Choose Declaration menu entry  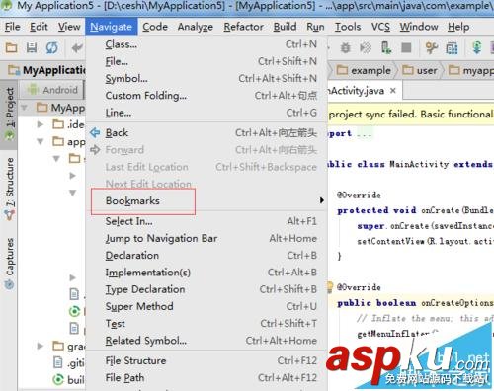coord(206,256)
